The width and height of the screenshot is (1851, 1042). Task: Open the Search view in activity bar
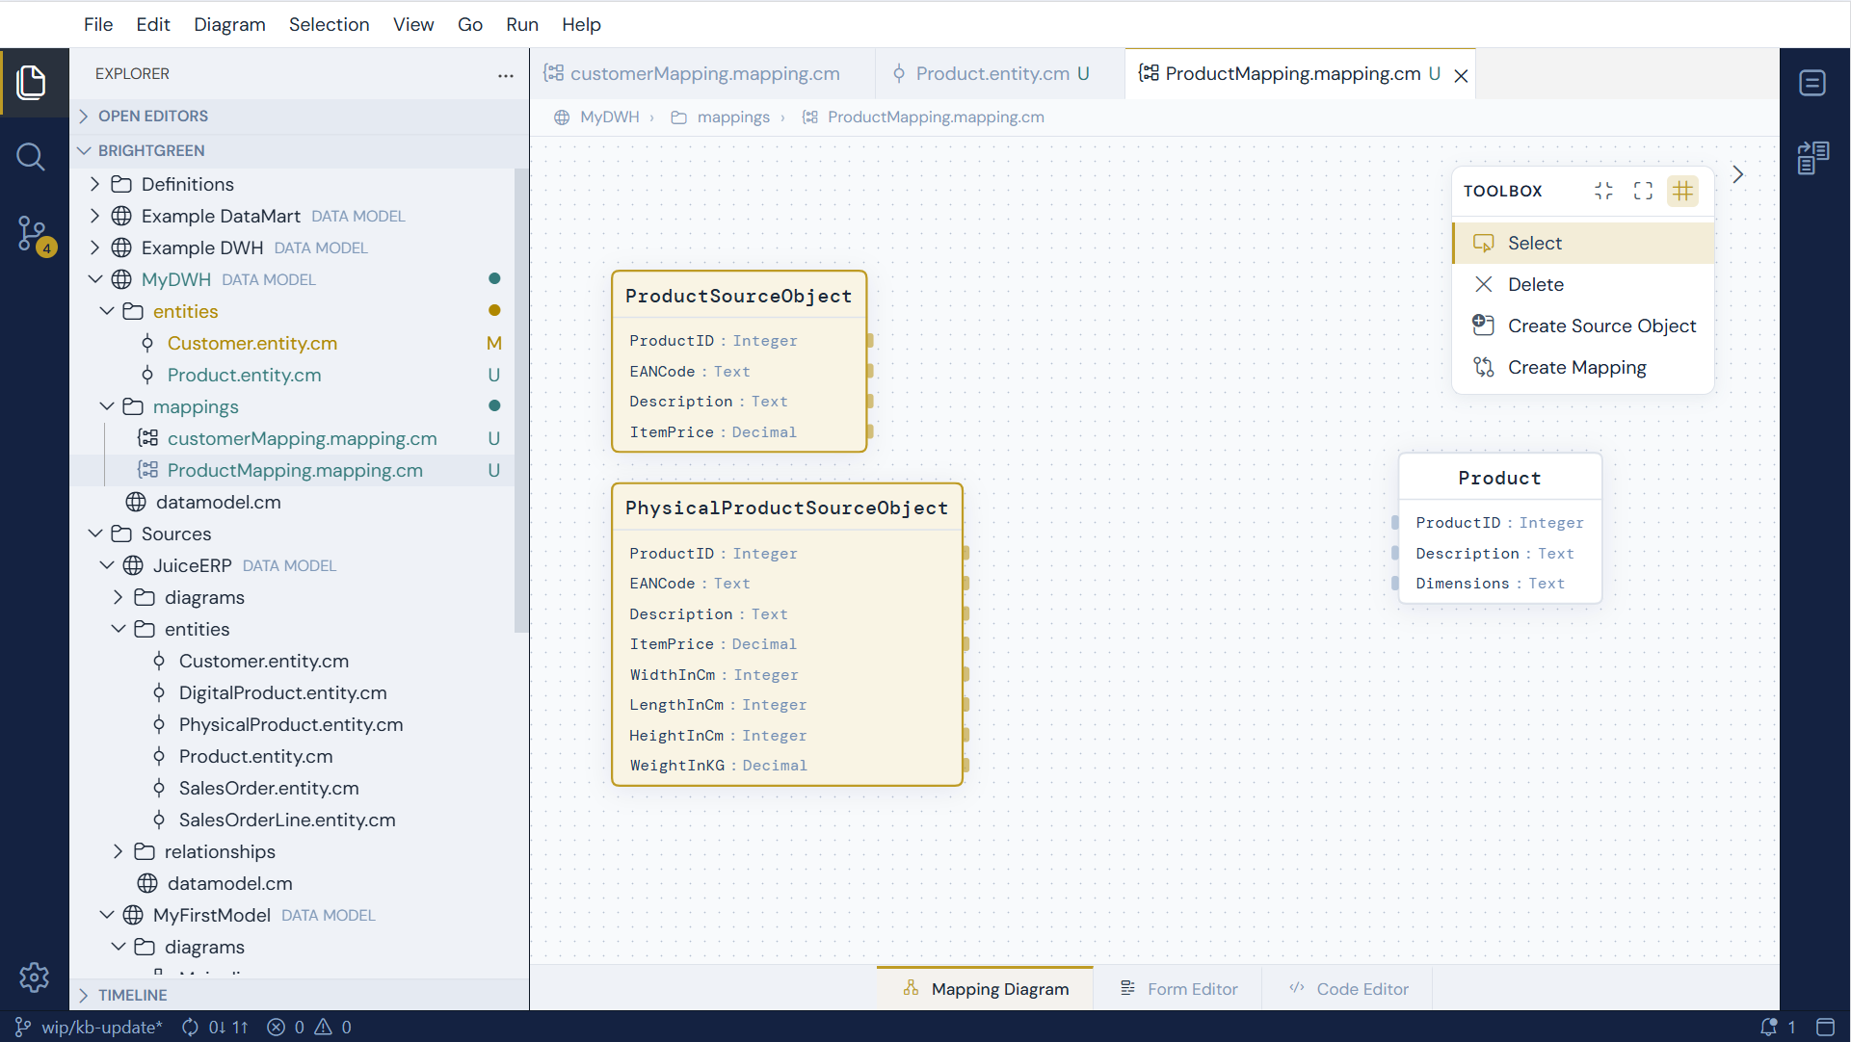click(32, 157)
